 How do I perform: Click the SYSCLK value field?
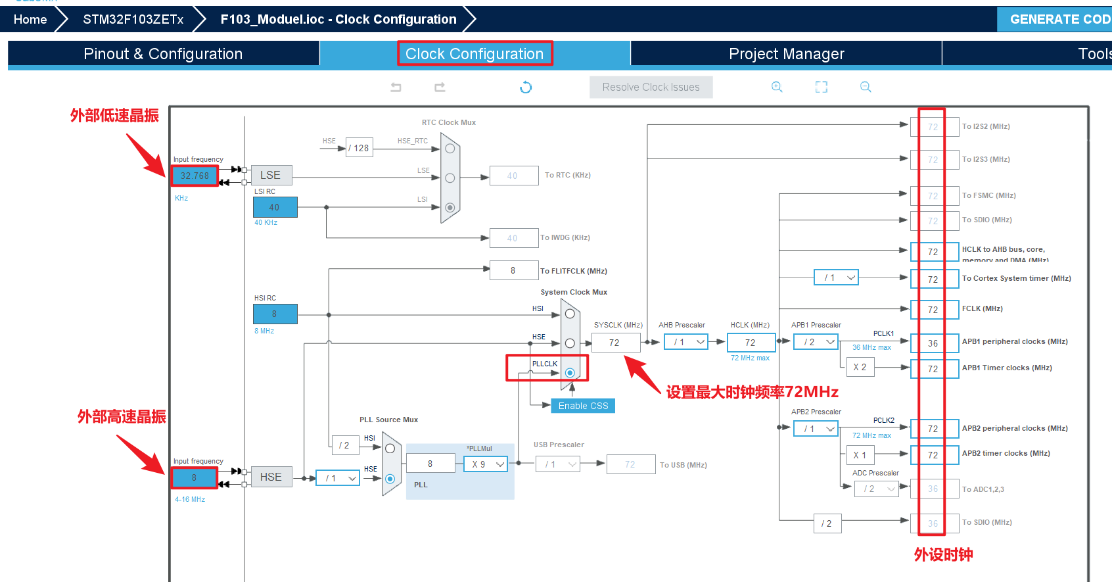(x=615, y=343)
